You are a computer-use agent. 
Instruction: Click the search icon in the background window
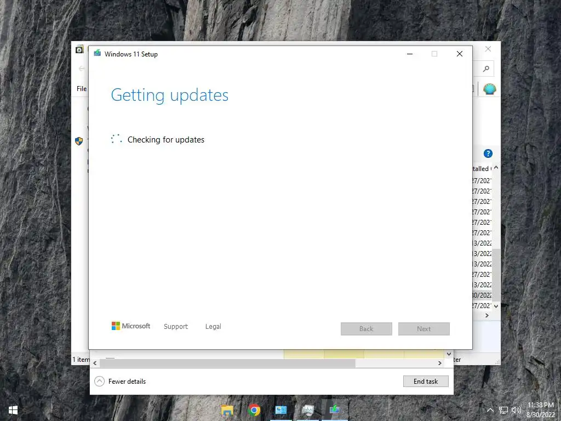click(x=486, y=69)
